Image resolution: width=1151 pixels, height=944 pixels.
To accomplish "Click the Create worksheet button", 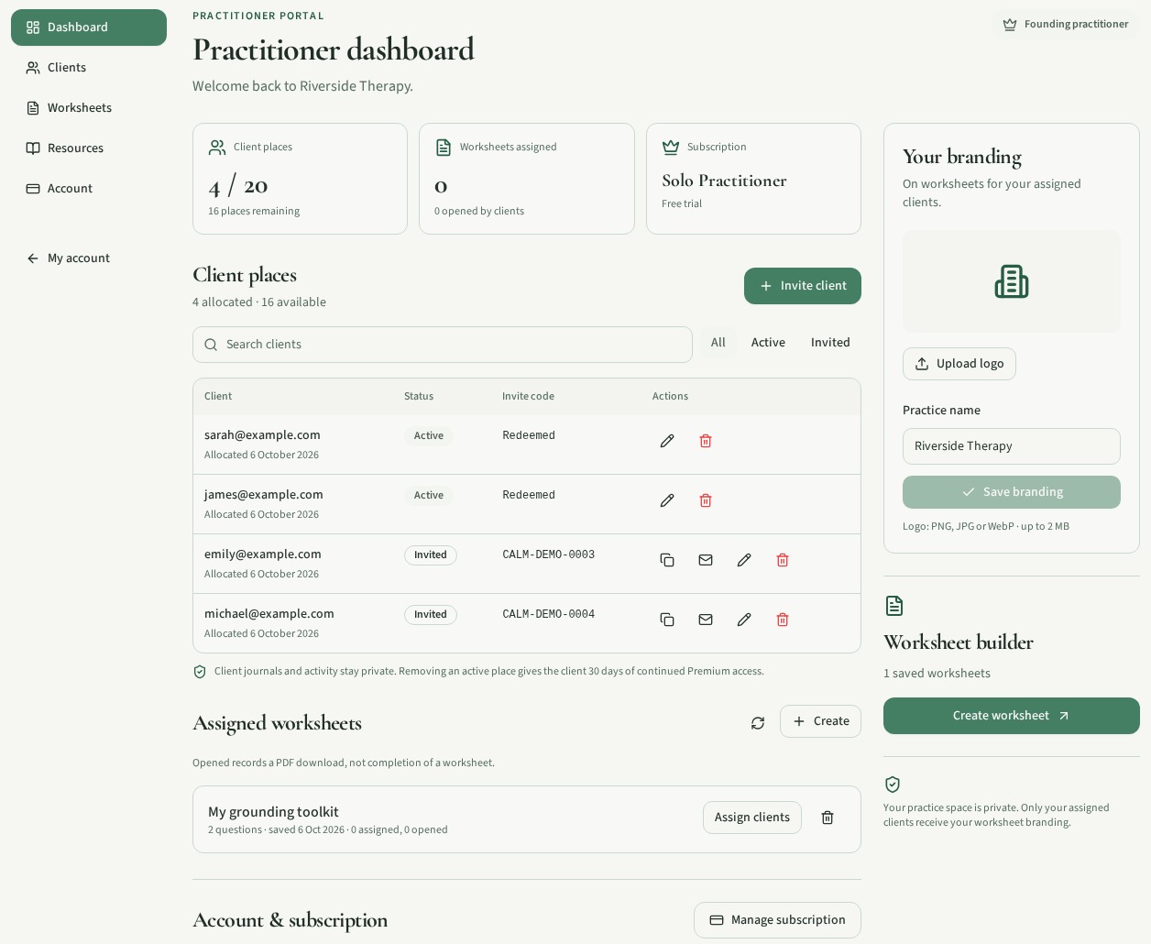I will [1012, 716].
